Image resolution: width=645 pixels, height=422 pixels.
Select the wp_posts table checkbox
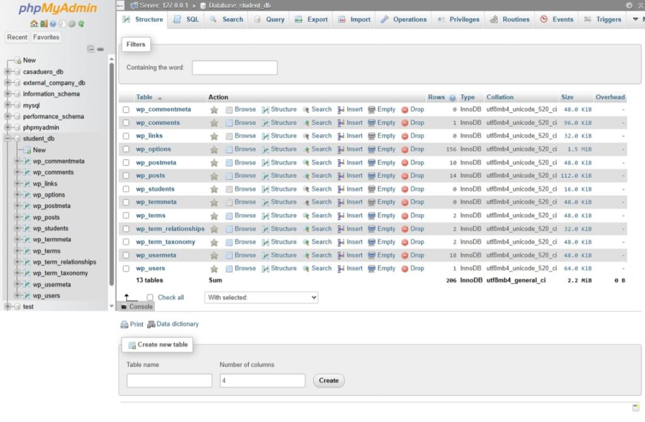(126, 176)
